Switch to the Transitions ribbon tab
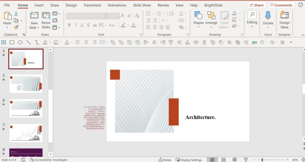Image resolution: width=305 pixels, height=162 pixels. pyautogui.click(x=92, y=5)
